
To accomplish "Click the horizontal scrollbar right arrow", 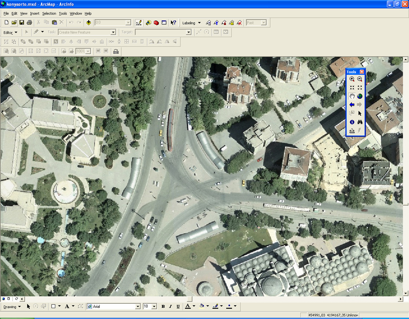I will [x=401, y=299].
